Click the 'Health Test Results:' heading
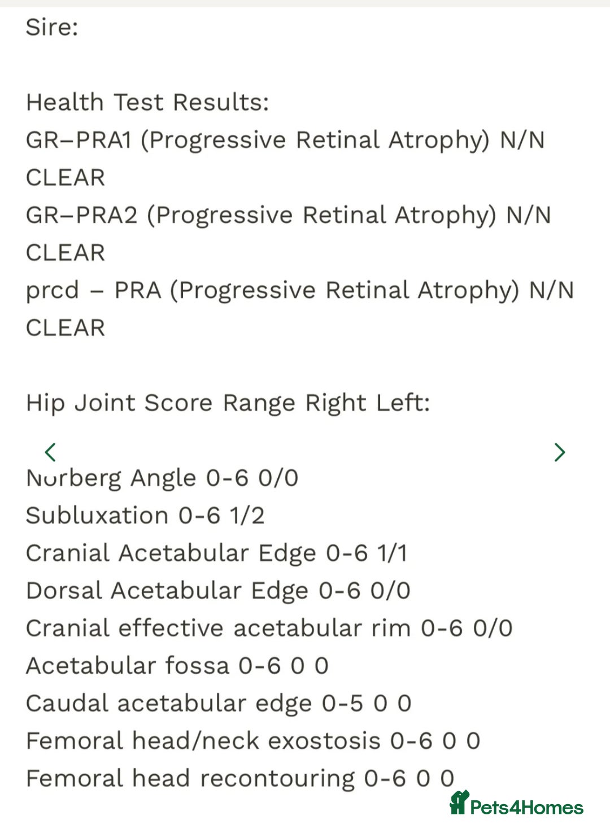 pyautogui.click(x=147, y=102)
